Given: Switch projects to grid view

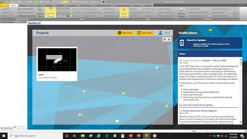Looking at the screenshot, I should [165, 39].
